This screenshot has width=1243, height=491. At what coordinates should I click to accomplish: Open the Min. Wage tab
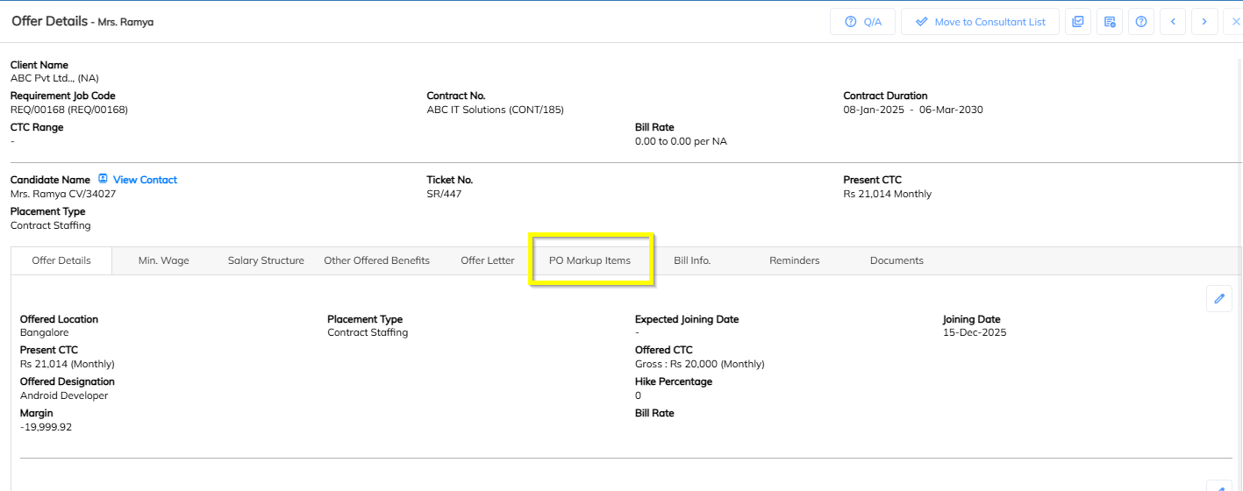164,260
